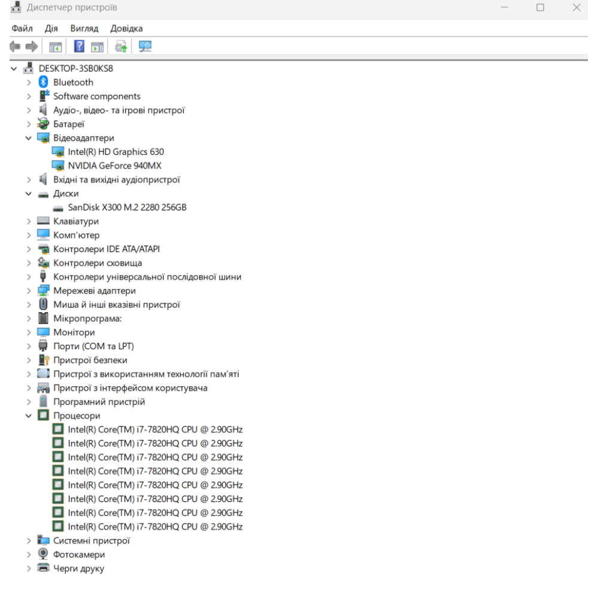Click the Bluetooth category icon
This screenshot has width=598, height=598.
coord(43,83)
